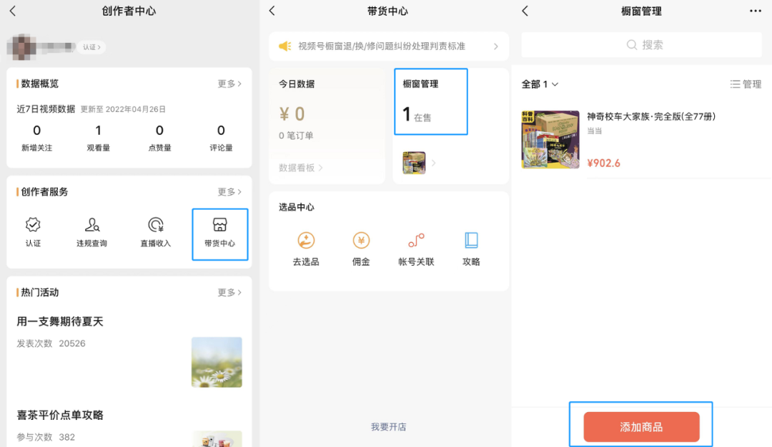Tap the 帐号关联 account link icon

[x=416, y=241]
